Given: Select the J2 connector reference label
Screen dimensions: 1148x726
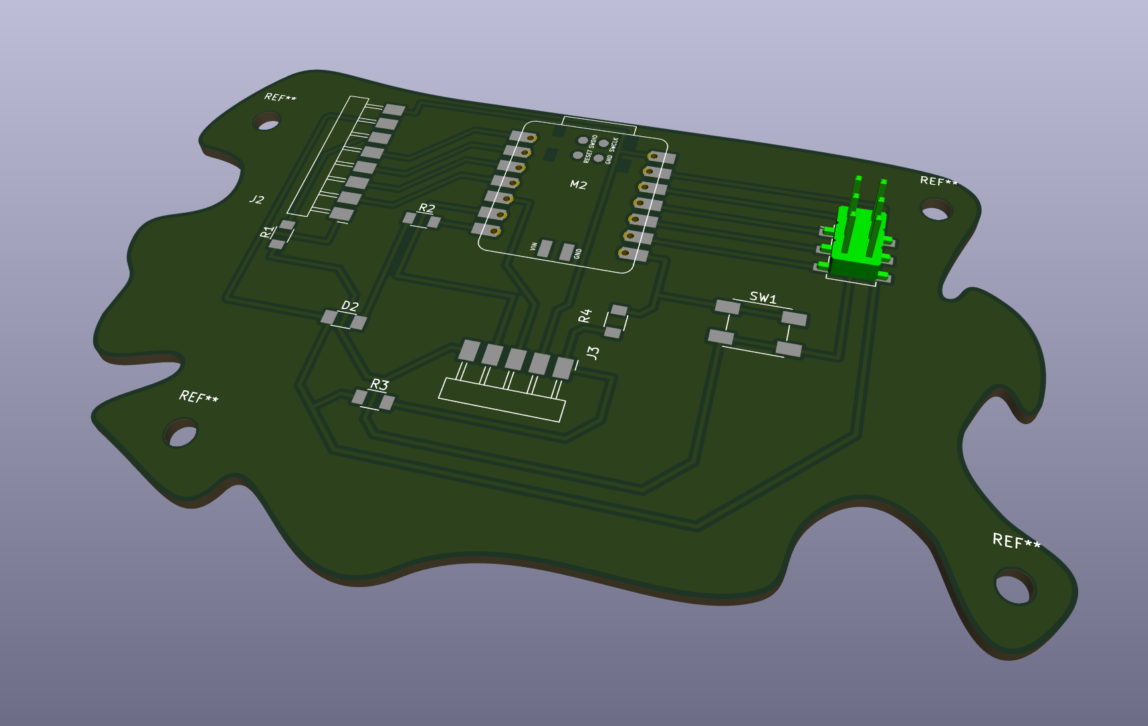Looking at the screenshot, I should coord(257,199).
